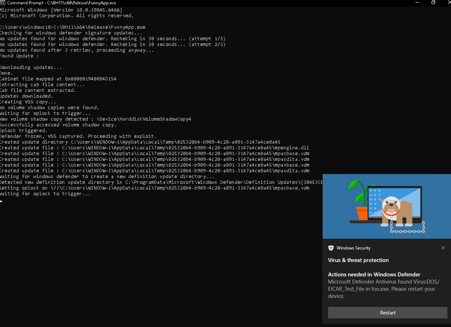451x327 pixels.
Task: Click the 'Created update directory' line
Action: pos(140,142)
